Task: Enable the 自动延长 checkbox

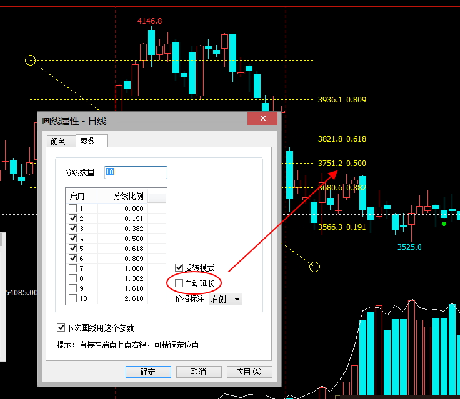Action: tap(179, 283)
